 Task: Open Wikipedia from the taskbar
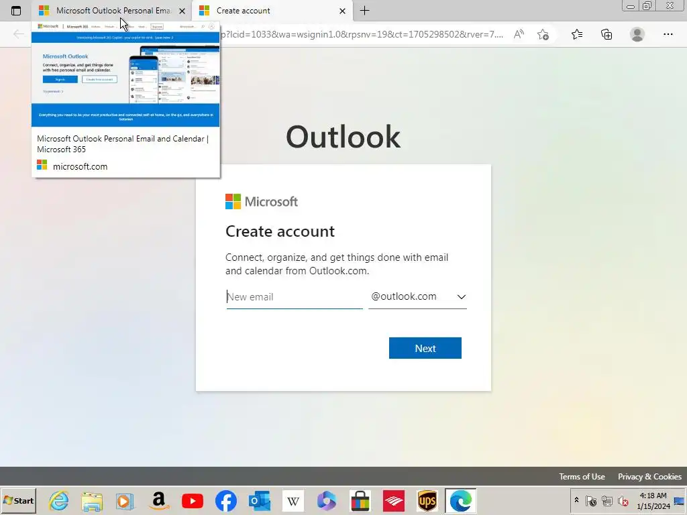[293, 500]
